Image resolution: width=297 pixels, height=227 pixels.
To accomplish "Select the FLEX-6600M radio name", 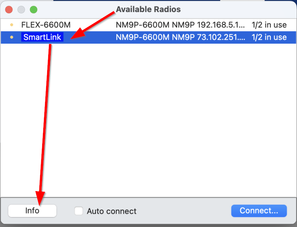I will 46,25.
